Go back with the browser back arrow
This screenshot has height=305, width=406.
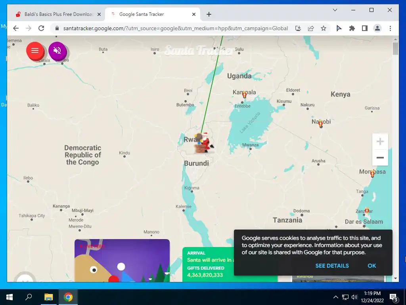(x=16, y=28)
